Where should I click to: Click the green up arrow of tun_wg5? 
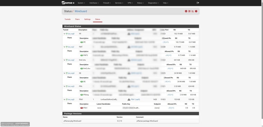pos(67,99)
